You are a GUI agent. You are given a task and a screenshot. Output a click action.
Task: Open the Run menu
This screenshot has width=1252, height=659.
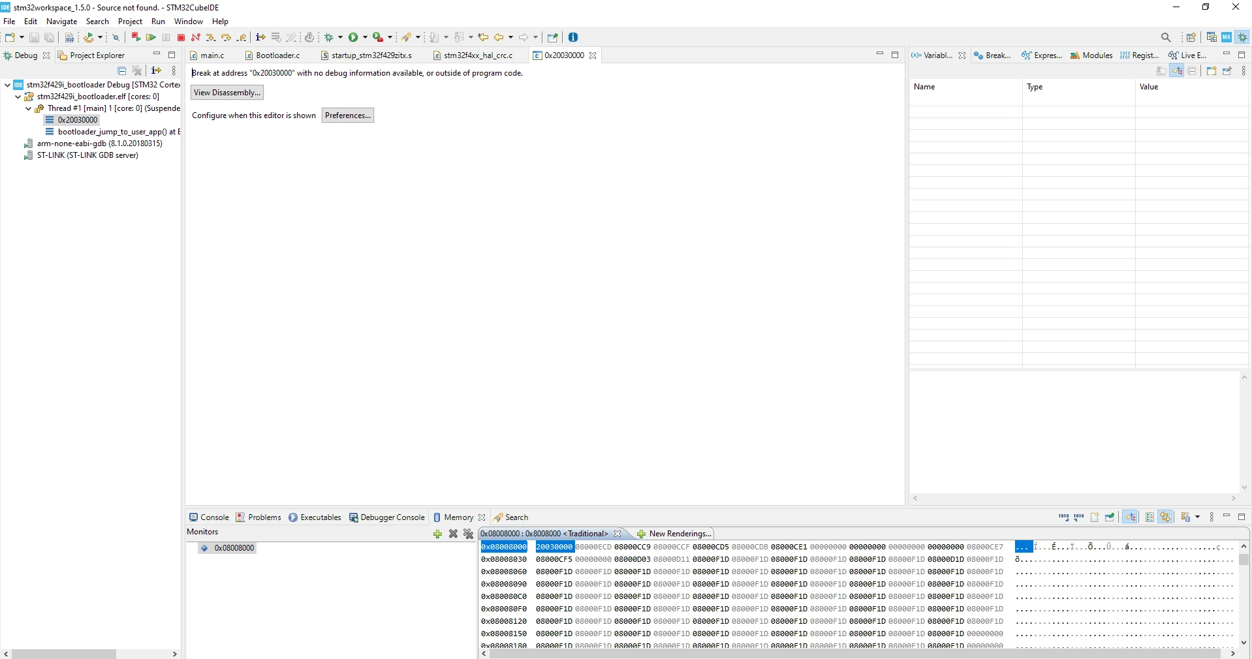click(158, 22)
